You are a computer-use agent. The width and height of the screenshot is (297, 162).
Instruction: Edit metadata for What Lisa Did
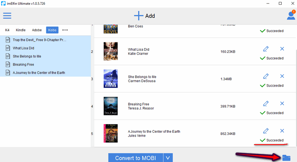coord(266,49)
